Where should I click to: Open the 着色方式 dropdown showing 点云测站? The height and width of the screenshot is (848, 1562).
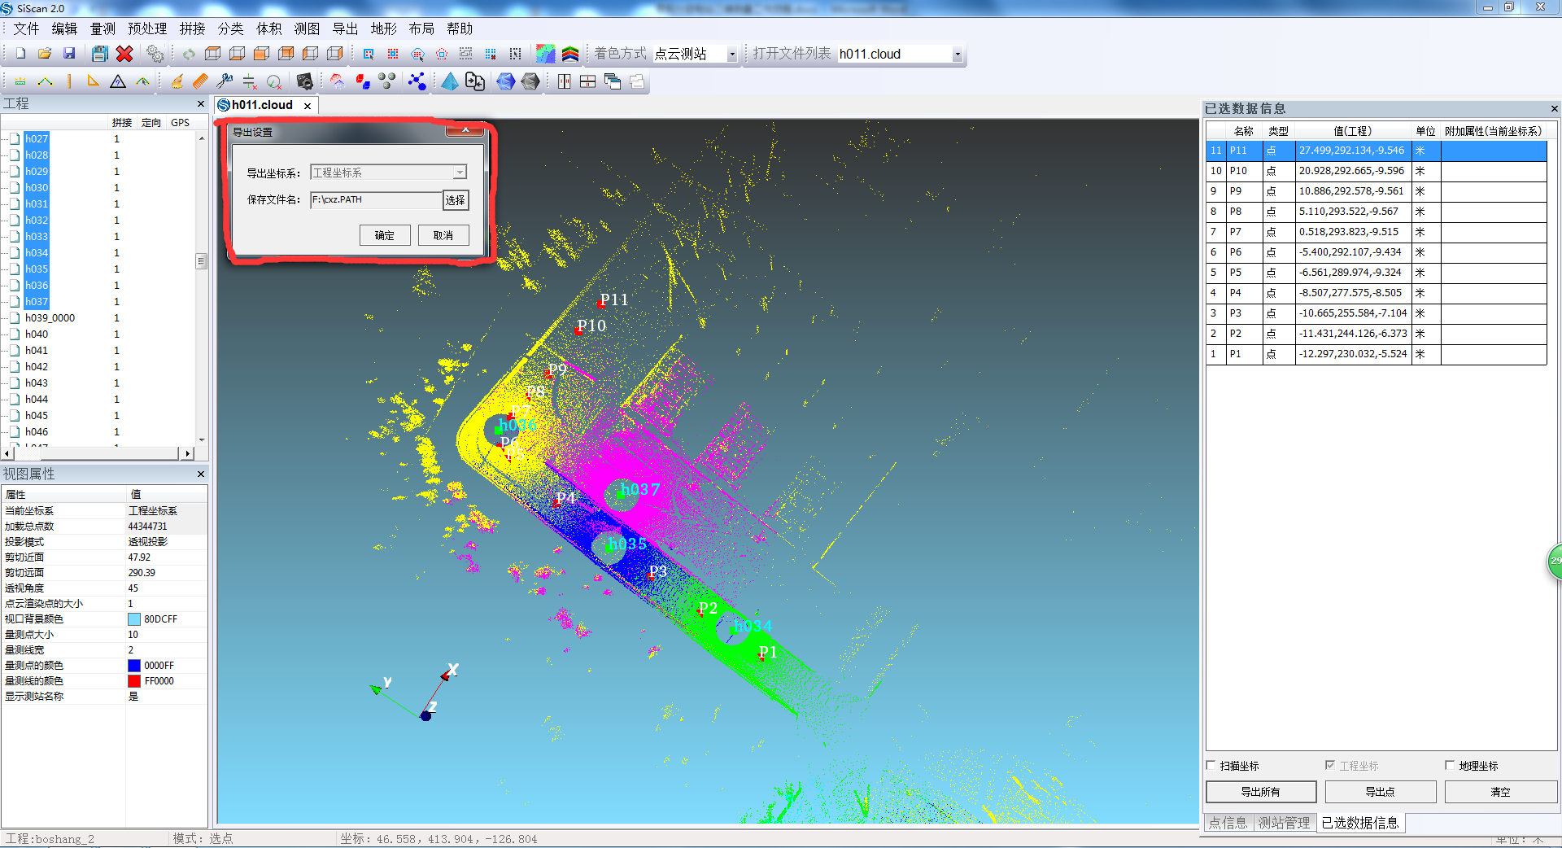(x=731, y=55)
